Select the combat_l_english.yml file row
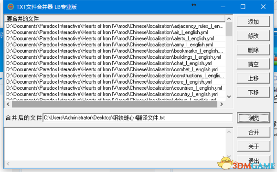This screenshot has width=277, height=172. point(115,69)
